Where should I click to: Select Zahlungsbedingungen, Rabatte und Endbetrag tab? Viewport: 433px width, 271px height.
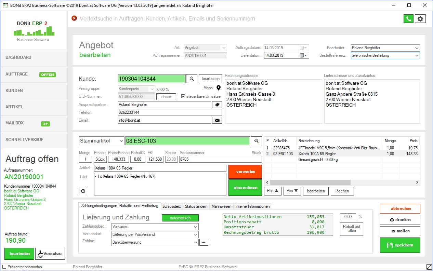pyautogui.click(x=119, y=206)
